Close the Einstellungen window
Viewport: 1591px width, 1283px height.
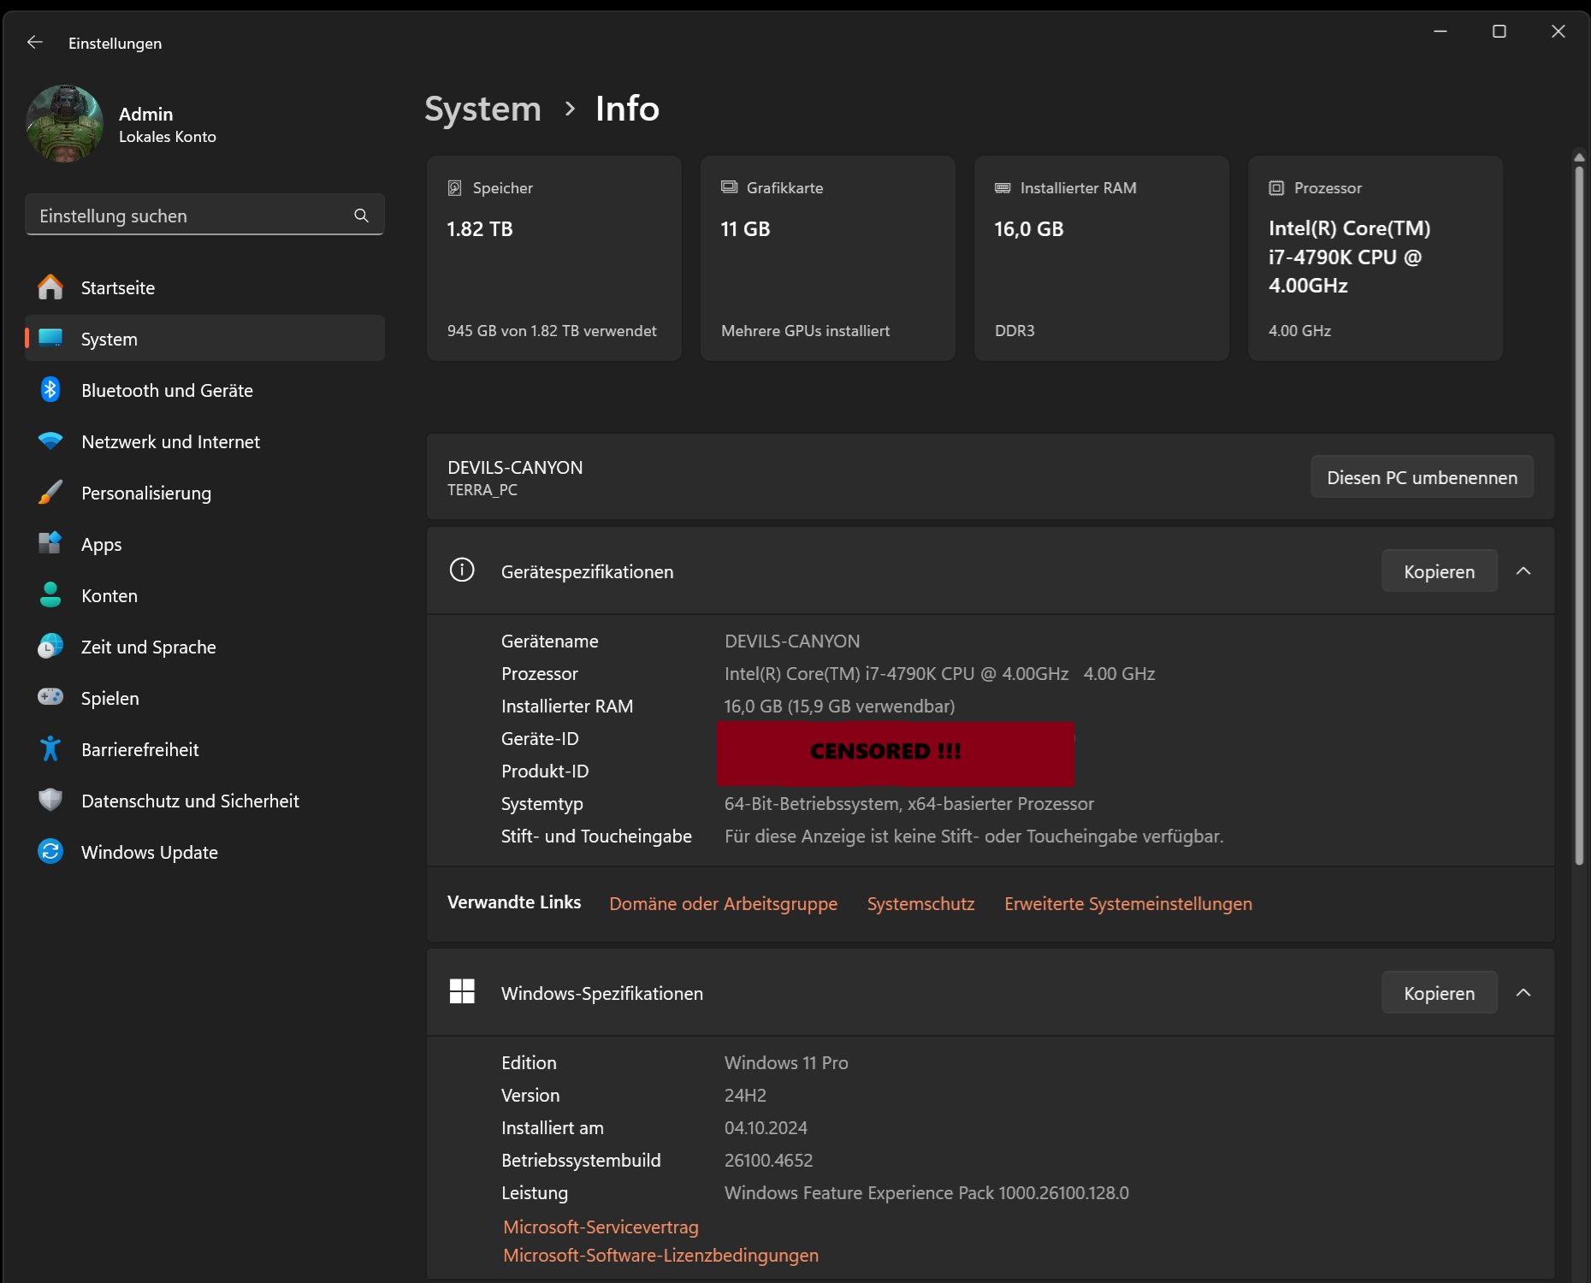point(1558,32)
